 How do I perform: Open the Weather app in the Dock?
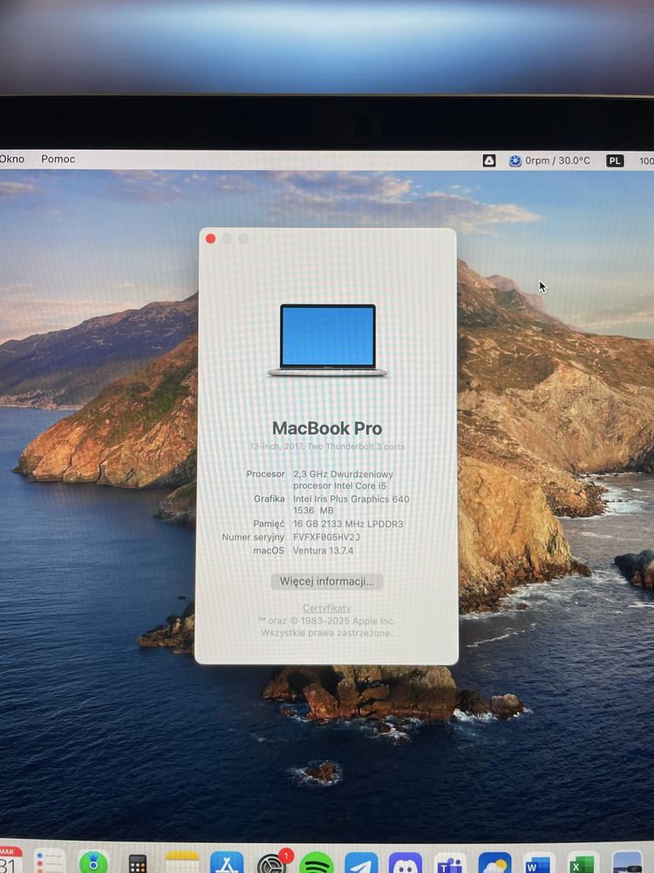pyautogui.click(x=494, y=863)
